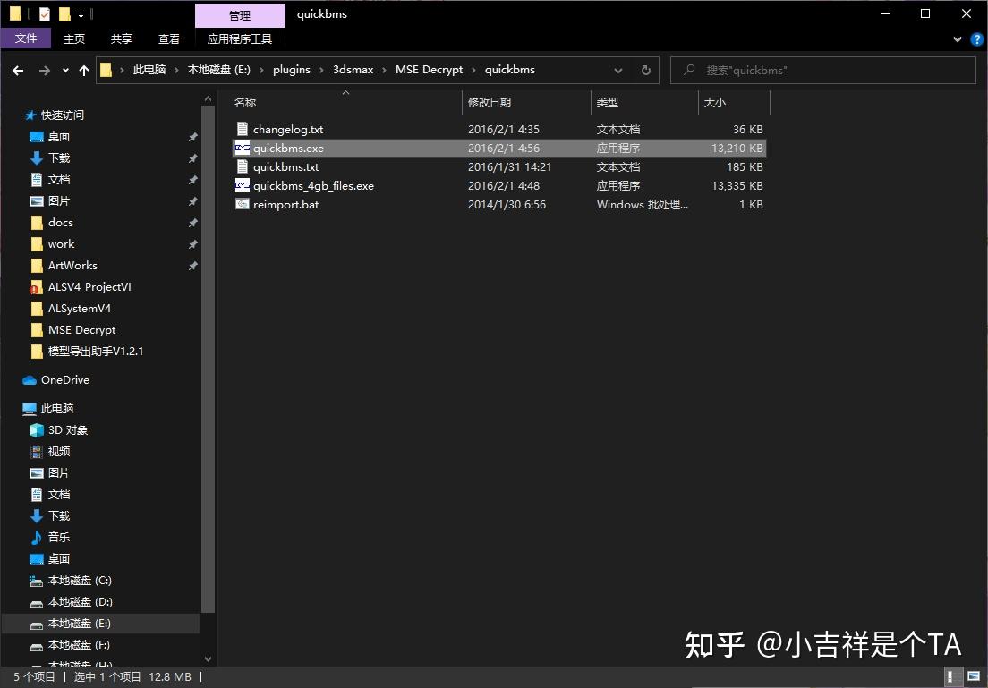Switch to the 查看 ribbon tab
The height and width of the screenshot is (688, 988).
[169, 38]
